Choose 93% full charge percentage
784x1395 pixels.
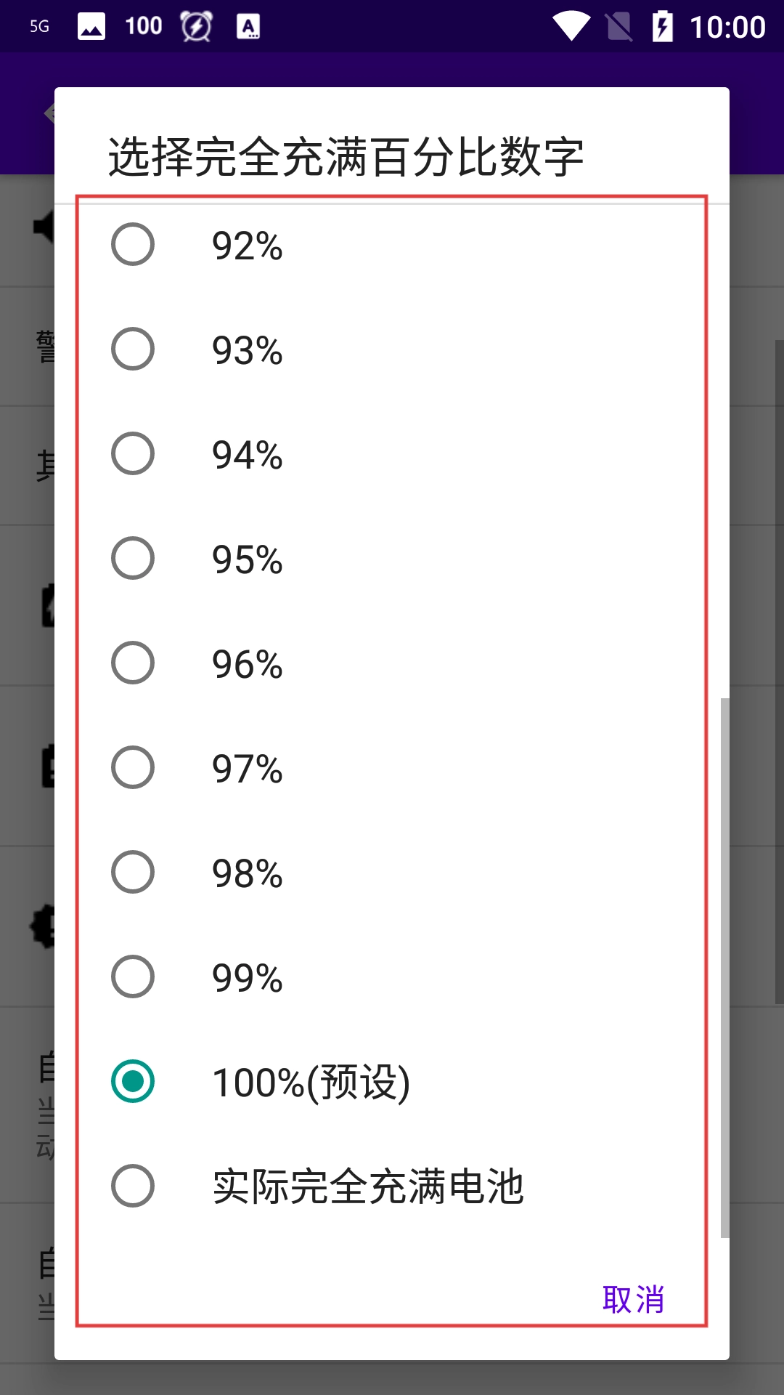tap(133, 349)
